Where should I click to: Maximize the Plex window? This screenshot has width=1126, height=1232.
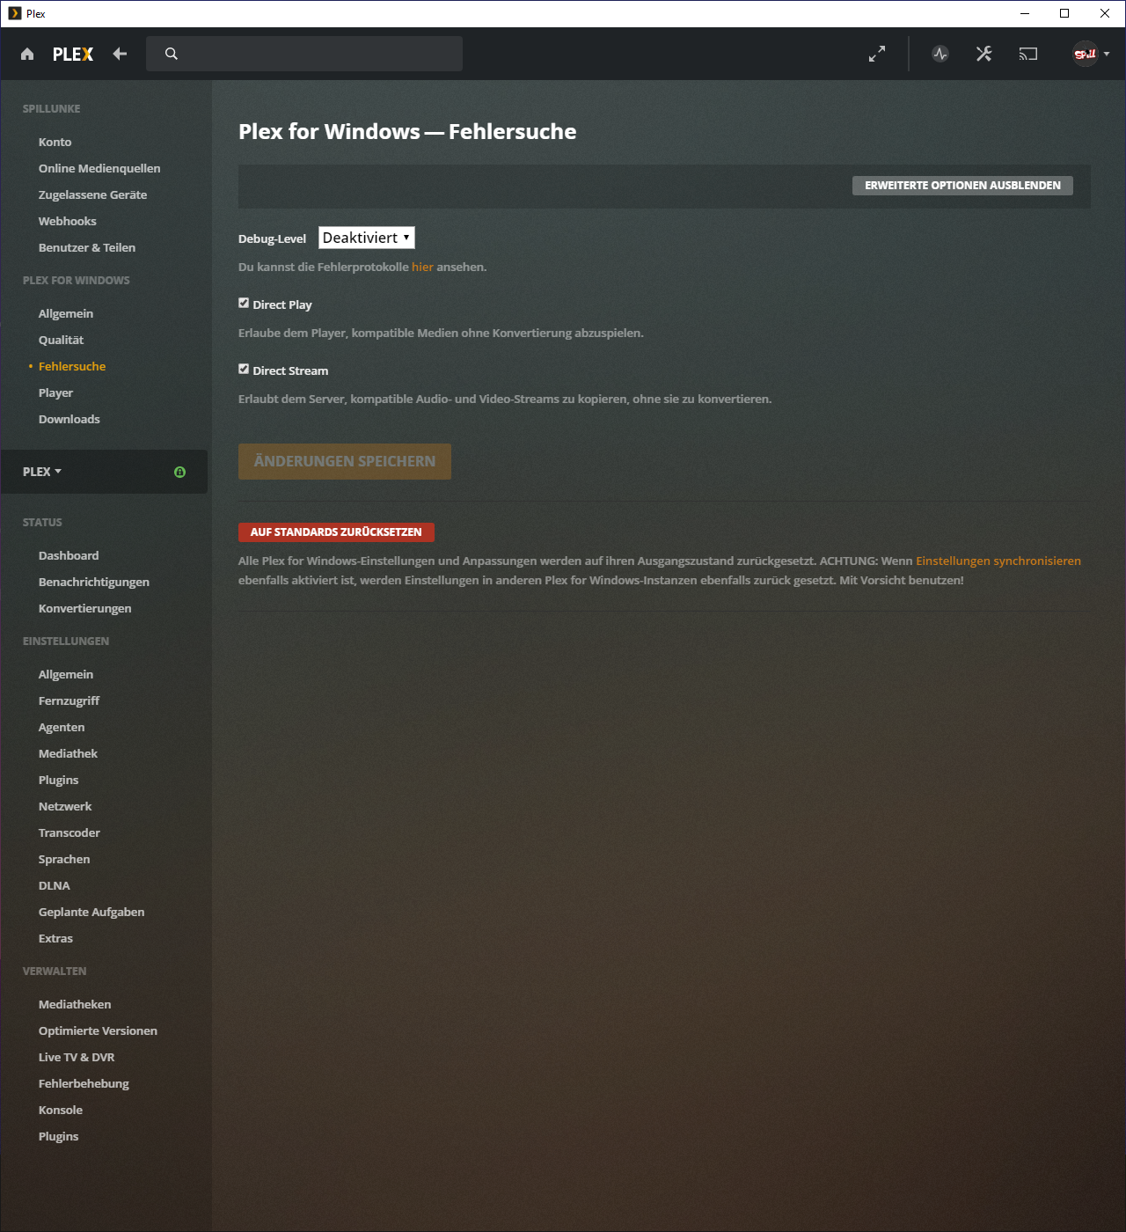[x=1064, y=13]
